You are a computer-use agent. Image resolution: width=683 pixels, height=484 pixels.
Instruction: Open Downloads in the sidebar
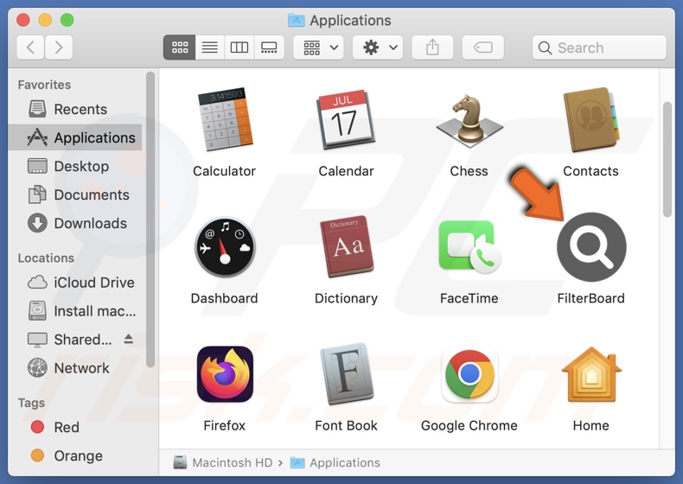[x=74, y=223]
